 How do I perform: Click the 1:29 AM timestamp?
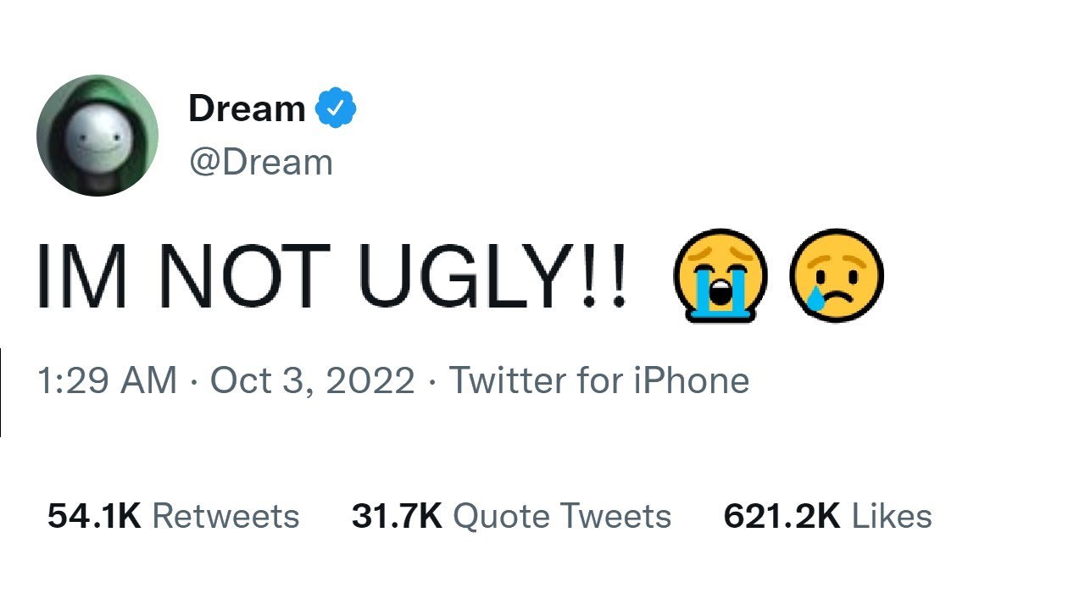coord(107,380)
